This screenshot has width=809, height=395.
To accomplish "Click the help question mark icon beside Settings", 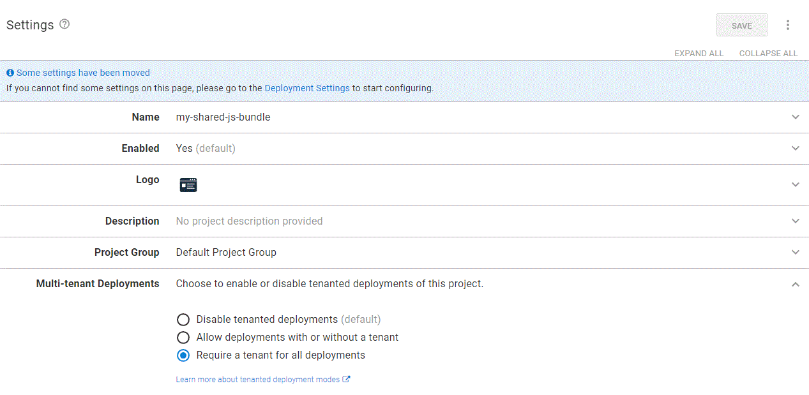I will (x=64, y=24).
